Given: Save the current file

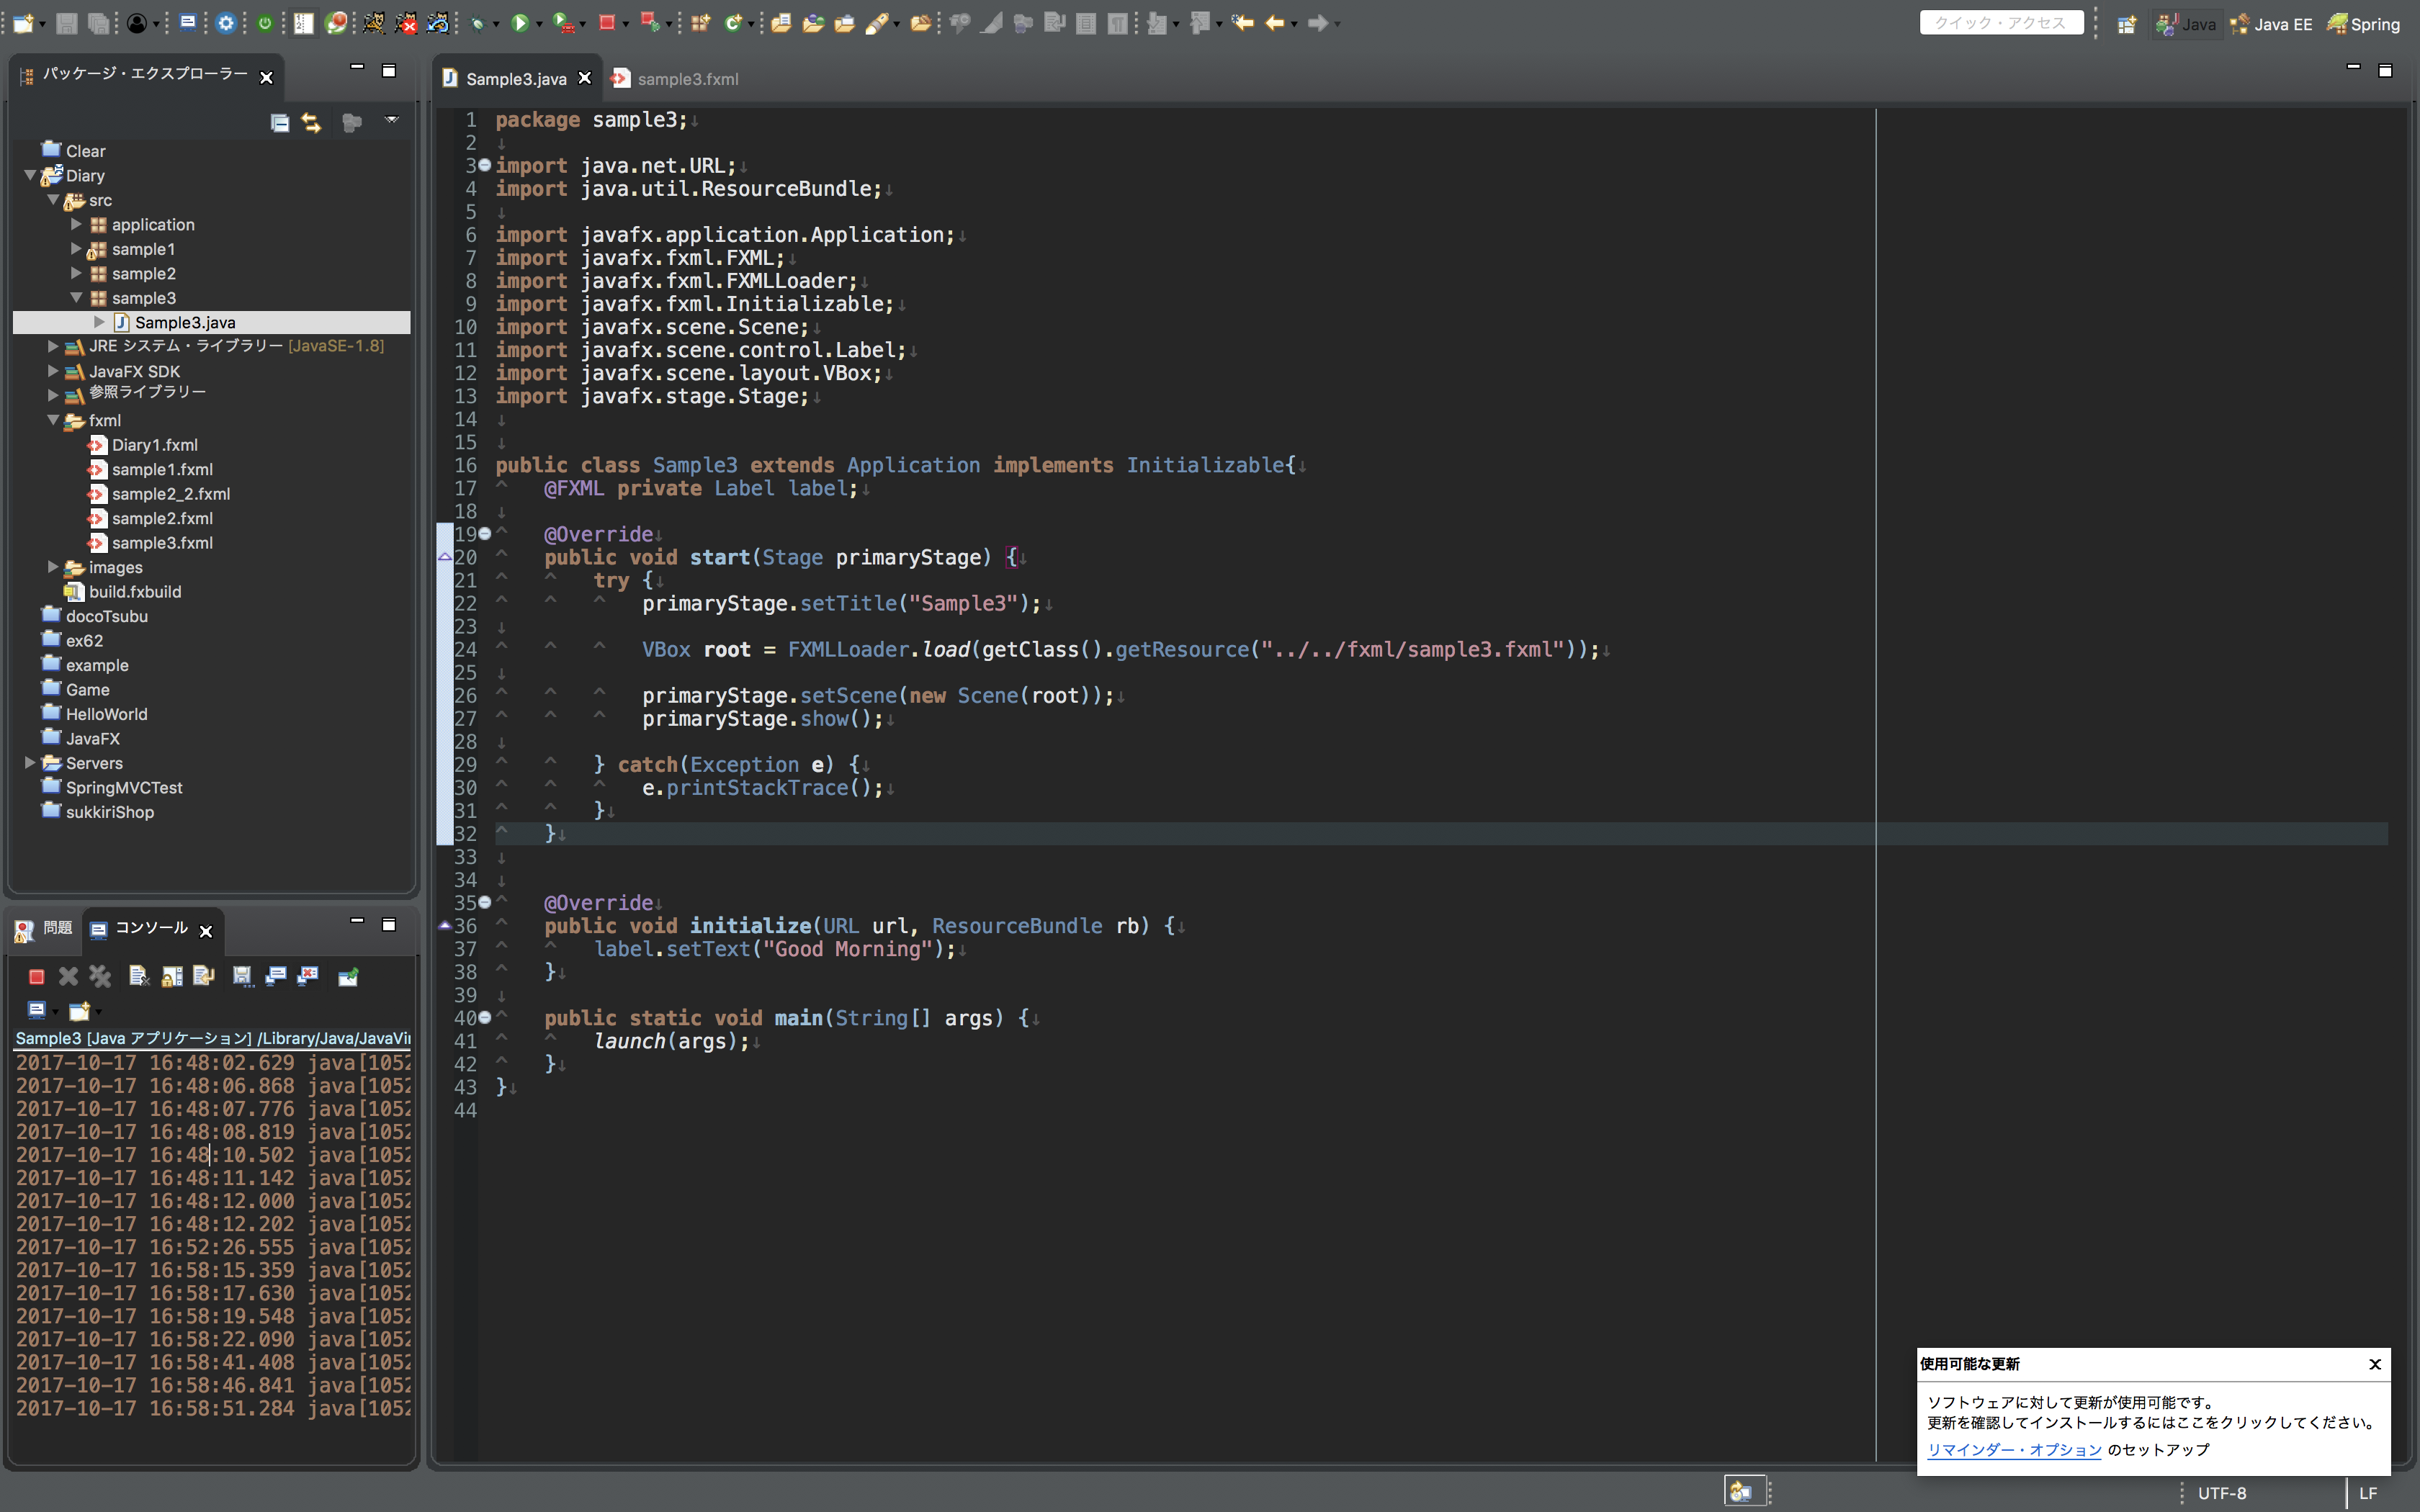Looking at the screenshot, I should (66, 22).
